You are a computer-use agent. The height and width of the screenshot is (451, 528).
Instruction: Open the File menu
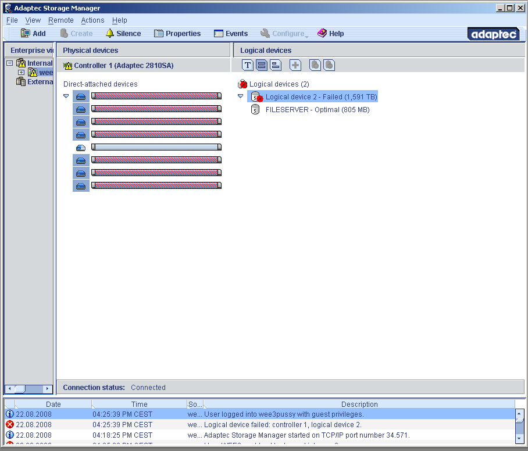pos(12,20)
